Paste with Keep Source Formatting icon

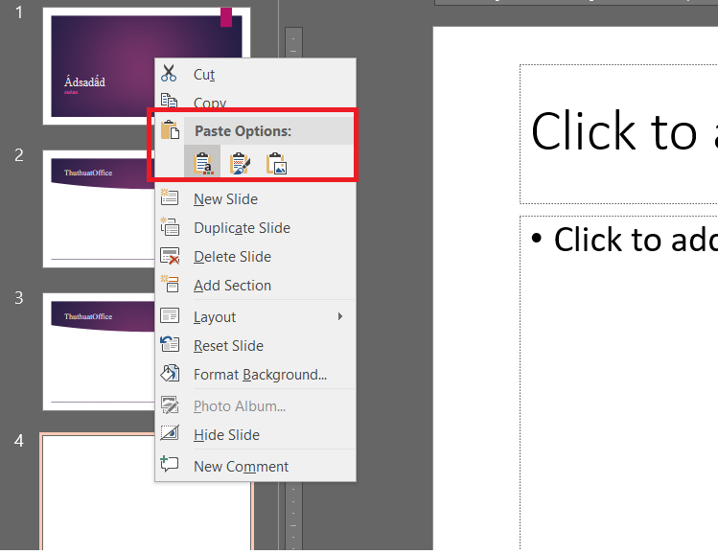pos(240,164)
